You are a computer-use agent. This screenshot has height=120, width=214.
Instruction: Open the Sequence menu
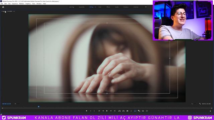coord(15,4)
